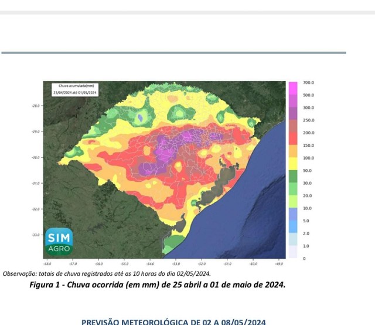Click the 'PREVISÃO METEOROLÓGICA DE 02 A 08/05/2024' heading
Screen dimensions: 375x325
click(173, 321)
